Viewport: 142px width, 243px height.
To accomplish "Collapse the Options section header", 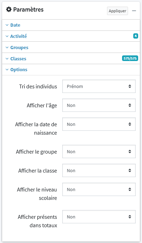I will coord(71,69).
